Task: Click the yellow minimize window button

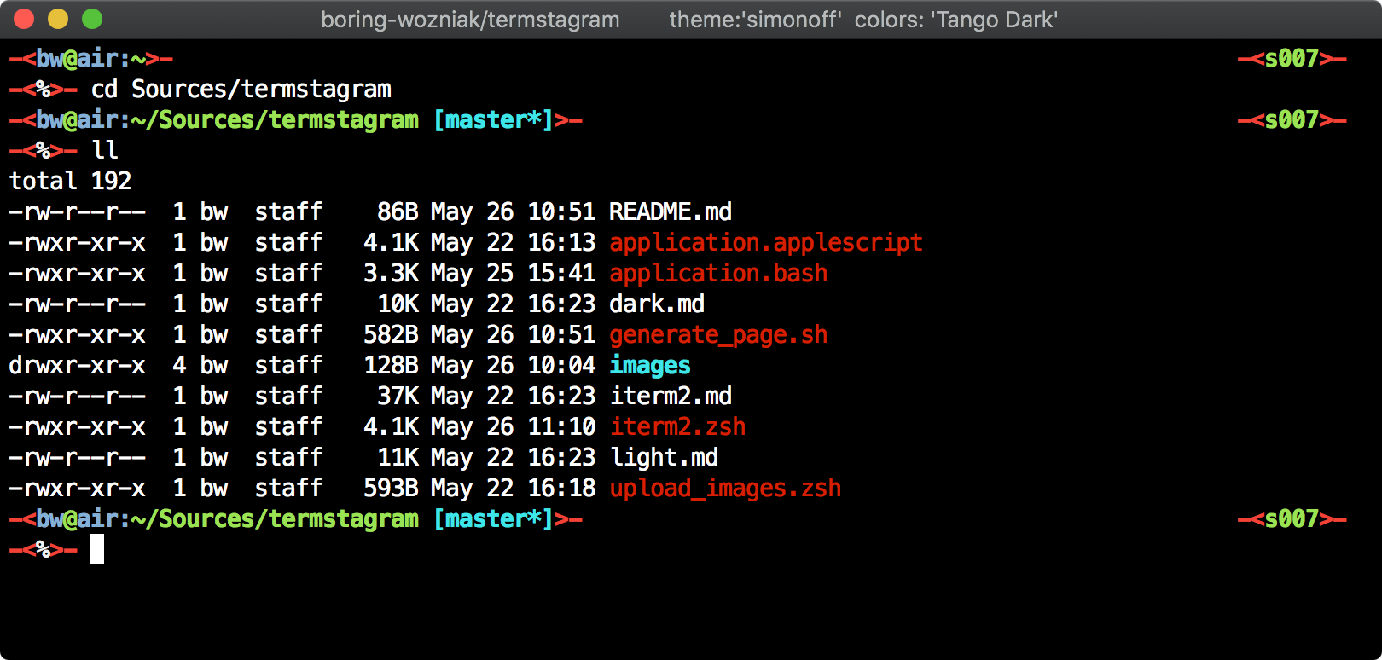Action: [x=58, y=19]
